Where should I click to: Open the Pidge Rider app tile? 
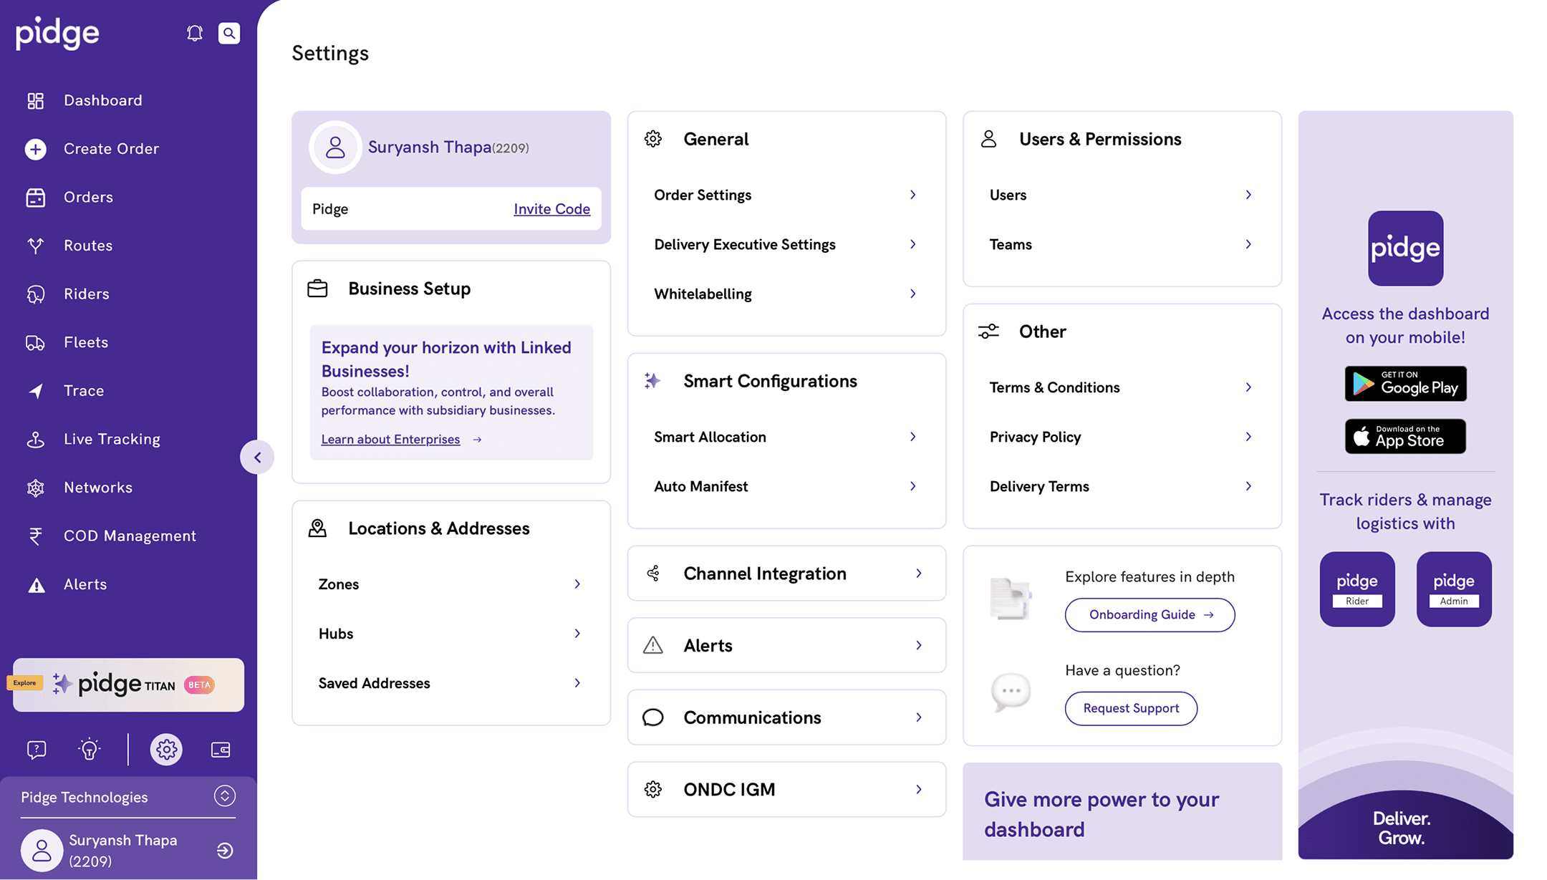click(1356, 589)
